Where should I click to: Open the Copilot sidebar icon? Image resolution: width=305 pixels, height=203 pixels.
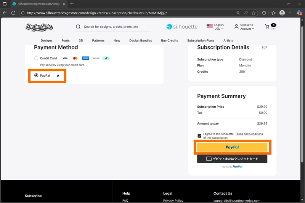pyautogui.click(x=300, y=13)
